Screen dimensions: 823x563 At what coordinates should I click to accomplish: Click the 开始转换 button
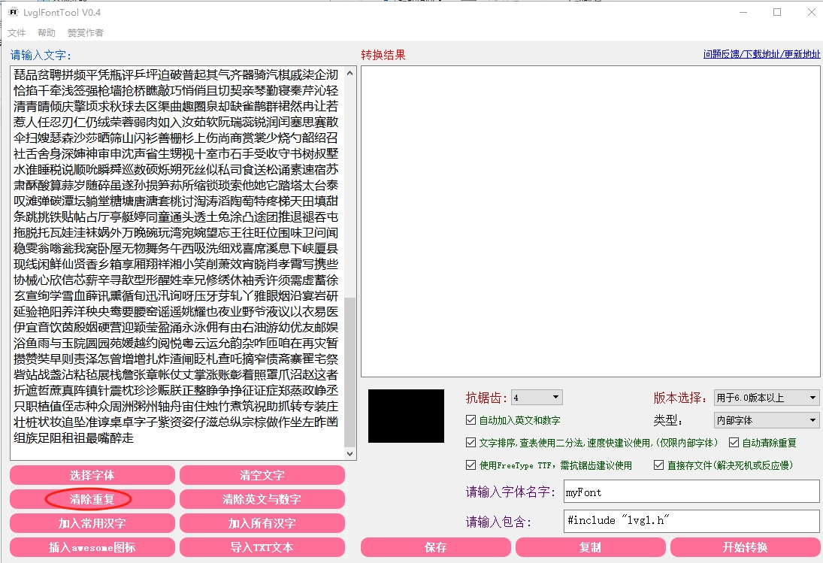pos(745,547)
